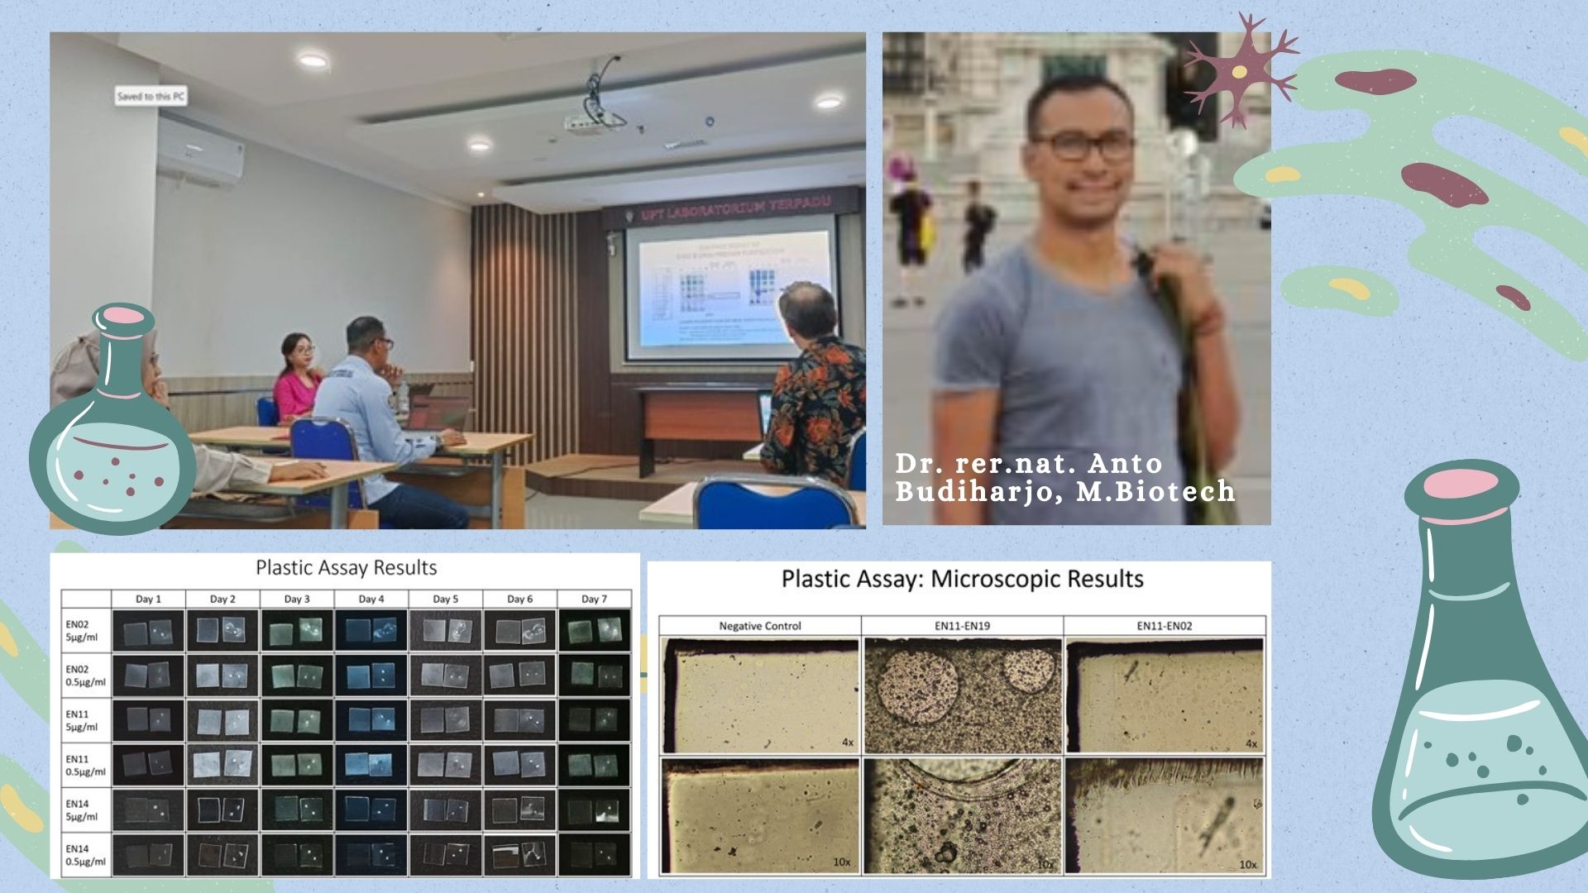Image resolution: width=1588 pixels, height=893 pixels.
Task: Click the EN11-EN02 column header
Action: [x=1164, y=626]
